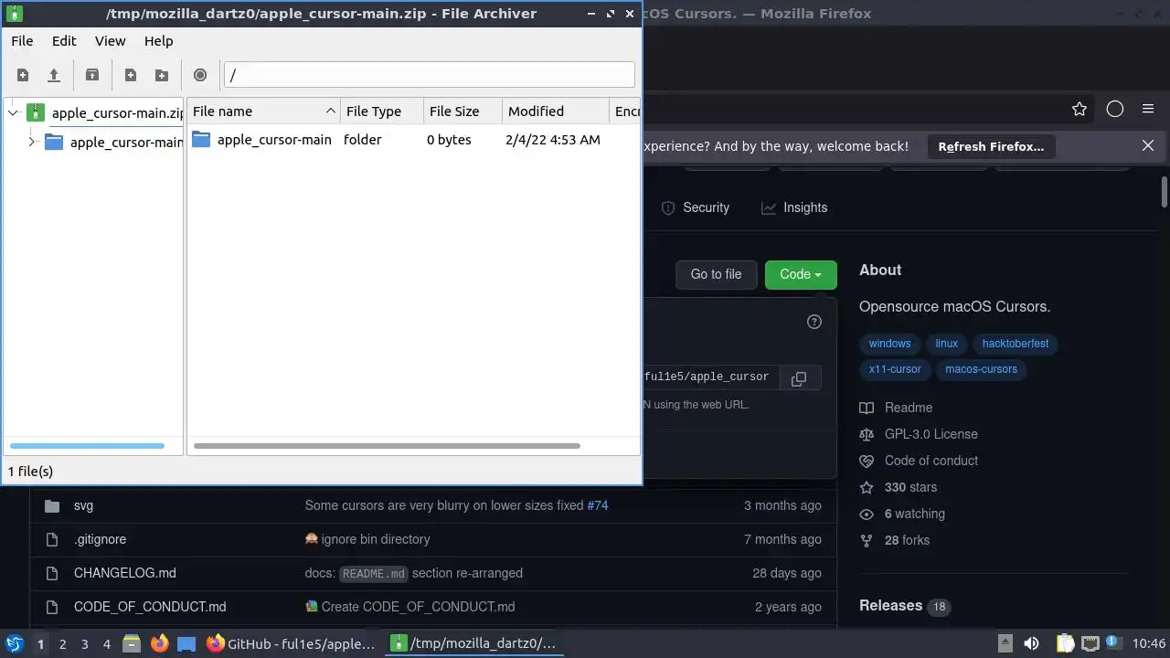
Task: Open the 28 forks link
Action: coord(894,540)
